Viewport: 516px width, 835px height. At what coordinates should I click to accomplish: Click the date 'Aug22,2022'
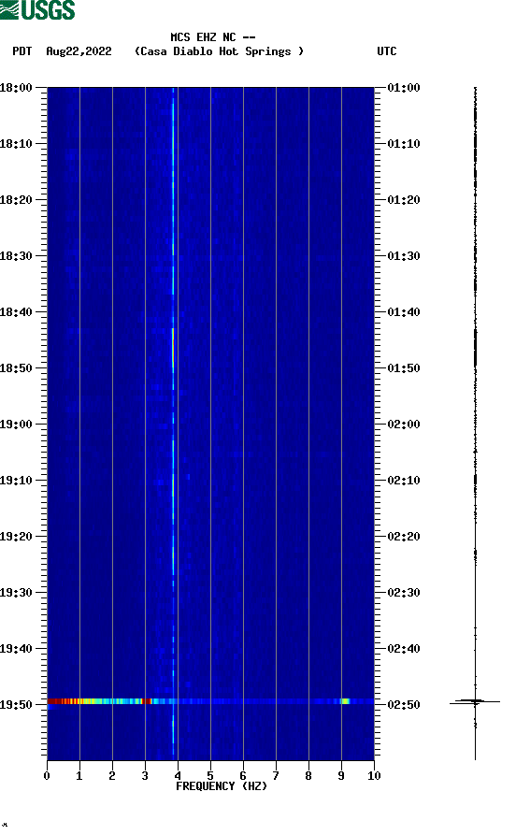coord(79,51)
